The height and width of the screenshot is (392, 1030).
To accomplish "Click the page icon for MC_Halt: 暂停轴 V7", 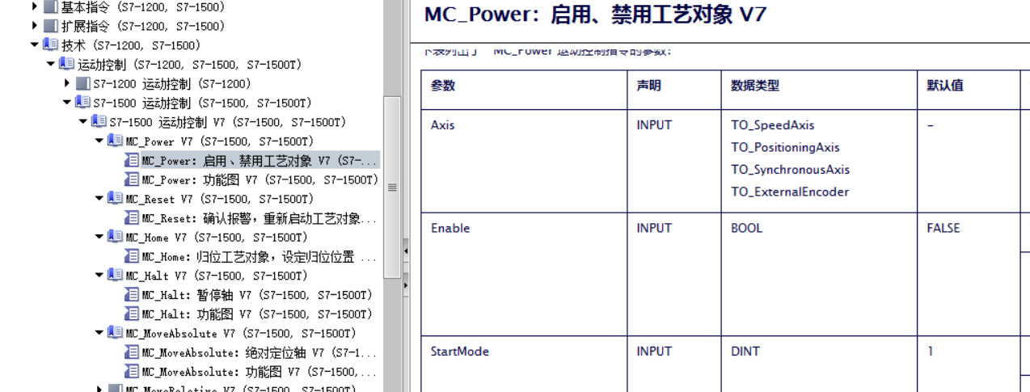I will pos(133,295).
